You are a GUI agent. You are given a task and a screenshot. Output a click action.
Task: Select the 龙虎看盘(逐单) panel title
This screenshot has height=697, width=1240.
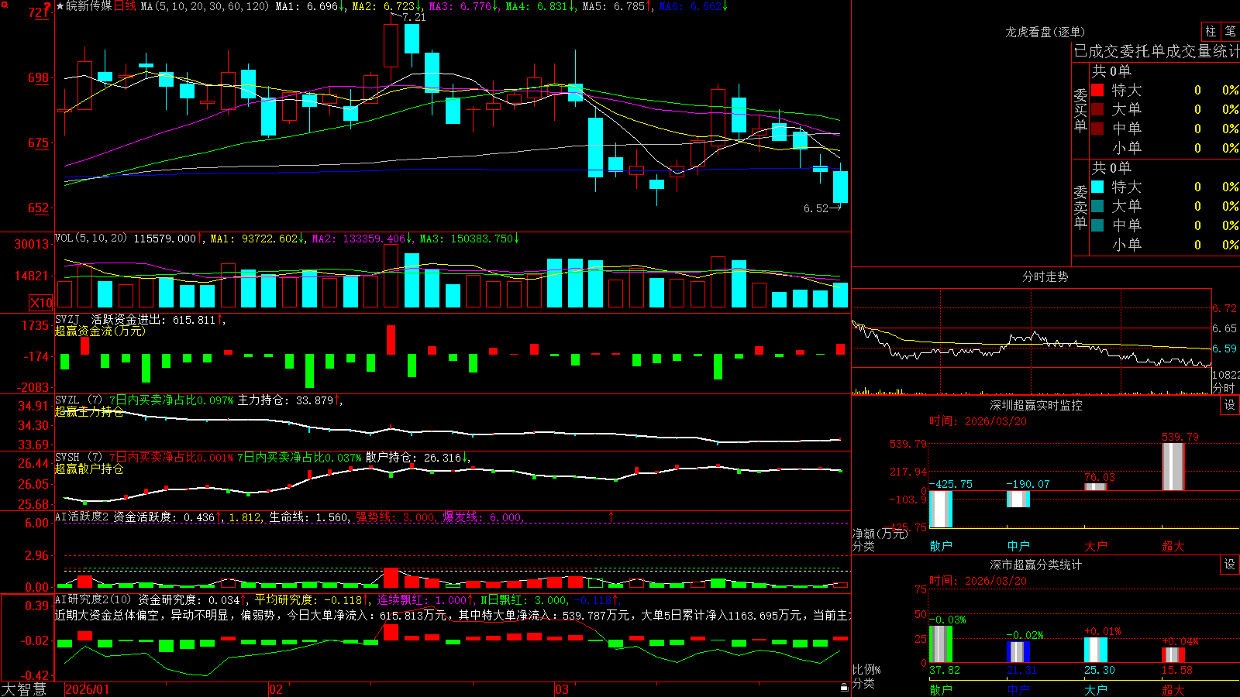(x=1045, y=32)
